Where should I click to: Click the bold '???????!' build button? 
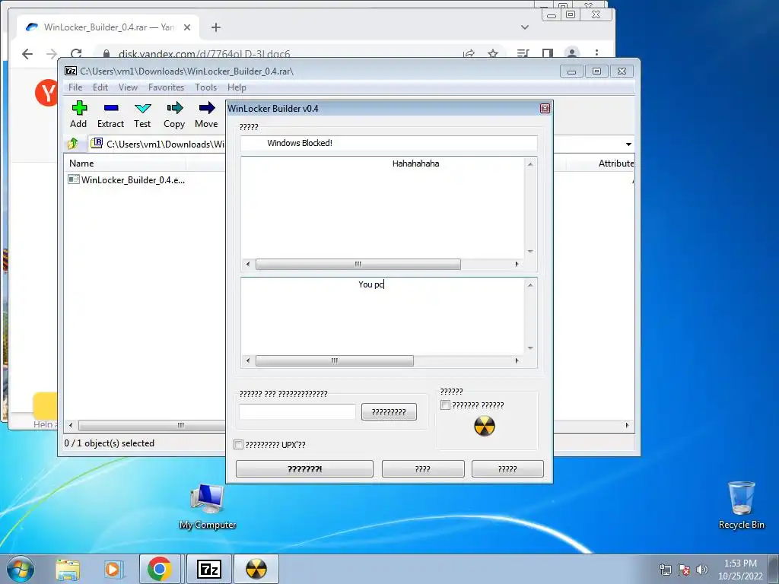coord(304,468)
